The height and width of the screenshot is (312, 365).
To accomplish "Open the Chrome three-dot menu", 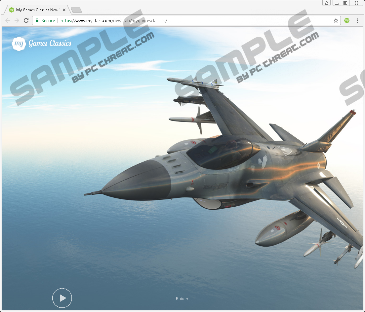I will (x=357, y=20).
